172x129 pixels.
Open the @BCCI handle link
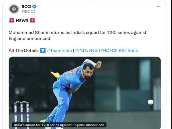pos(28,11)
